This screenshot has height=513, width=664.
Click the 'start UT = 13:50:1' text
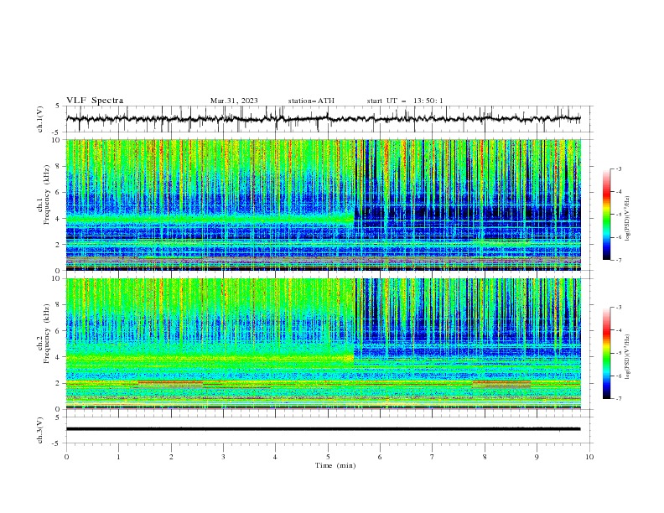[405, 101]
